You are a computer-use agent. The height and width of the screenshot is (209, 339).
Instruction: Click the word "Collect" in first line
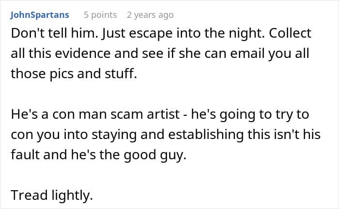(290, 33)
